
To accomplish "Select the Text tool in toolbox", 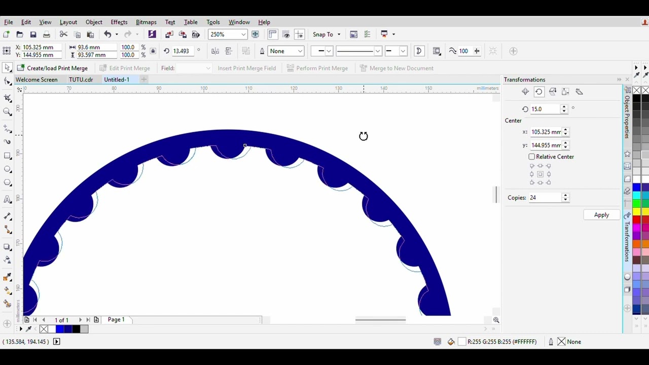I will tap(7, 199).
